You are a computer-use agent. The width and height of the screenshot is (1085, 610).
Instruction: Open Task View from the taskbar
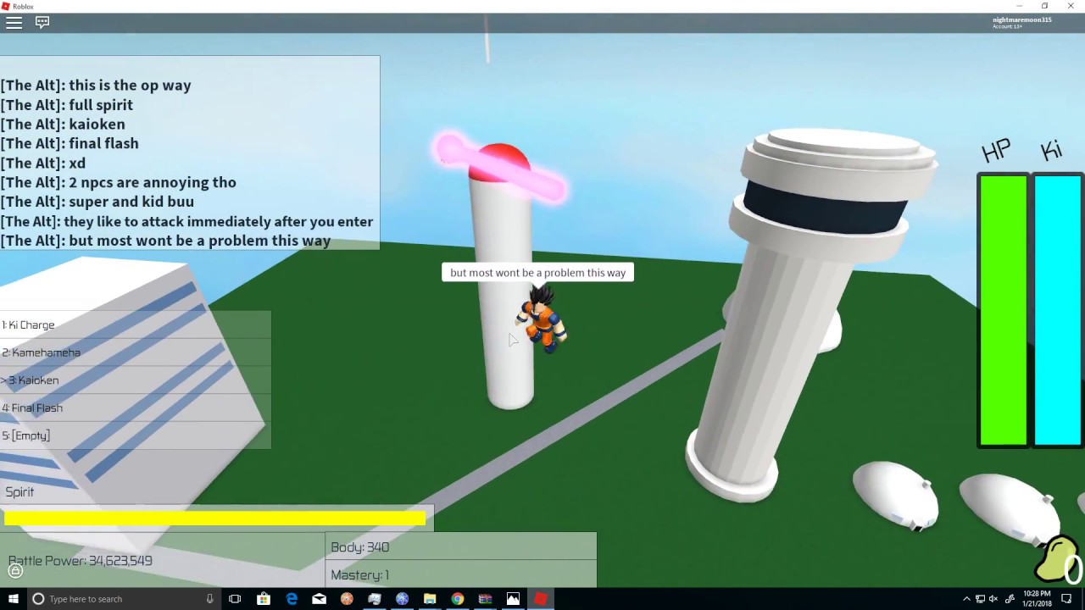(x=235, y=599)
